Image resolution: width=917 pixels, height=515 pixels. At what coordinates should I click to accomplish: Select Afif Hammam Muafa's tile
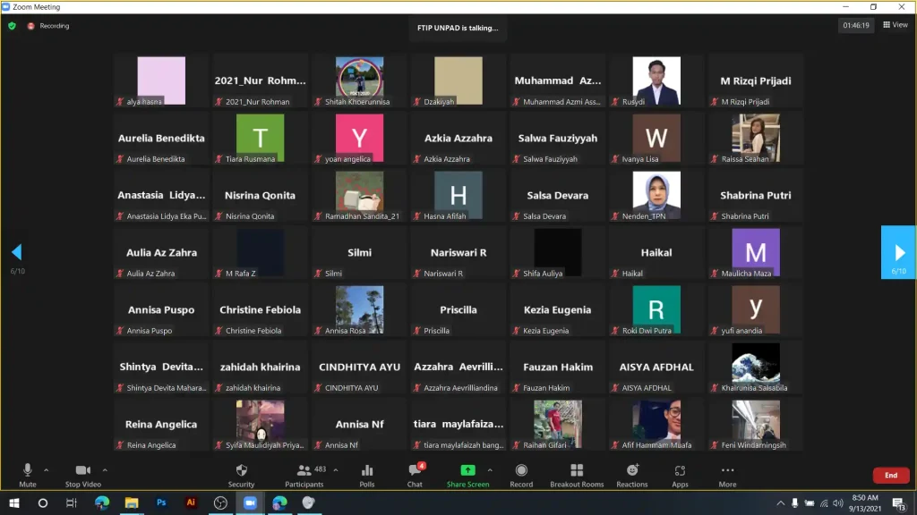656,424
